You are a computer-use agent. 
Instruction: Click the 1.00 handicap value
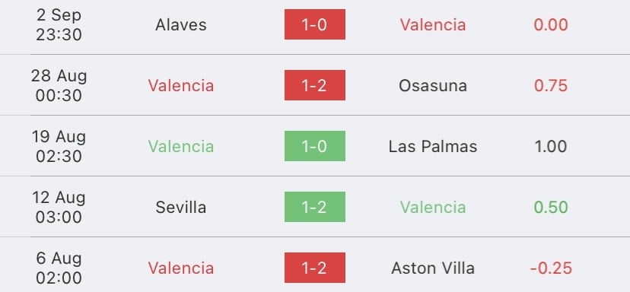[550, 146]
